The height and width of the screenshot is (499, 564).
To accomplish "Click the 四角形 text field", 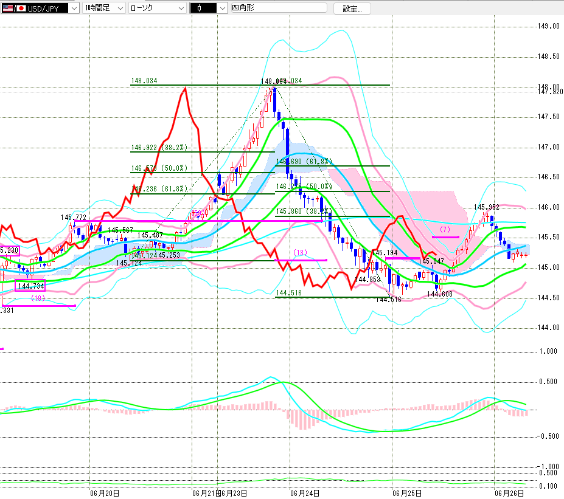I will click(279, 7).
